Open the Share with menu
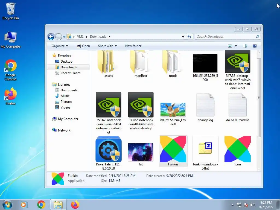 click(107, 46)
